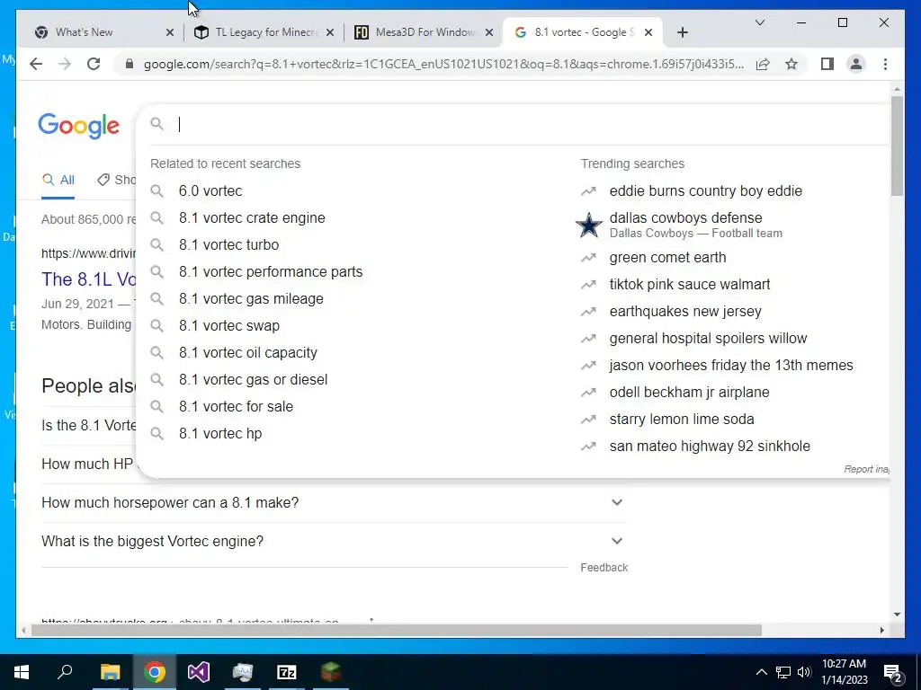Open trending 'earthquakes new jersey' search
The image size is (921, 690).
684,312
